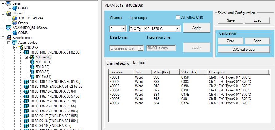Viewport: 275px width, 130px height.
Task: Open the Channel number dropdown
Action: [123, 29]
